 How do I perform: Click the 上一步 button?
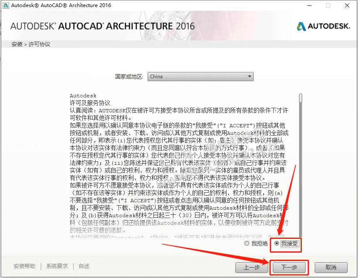tap(252, 267)
